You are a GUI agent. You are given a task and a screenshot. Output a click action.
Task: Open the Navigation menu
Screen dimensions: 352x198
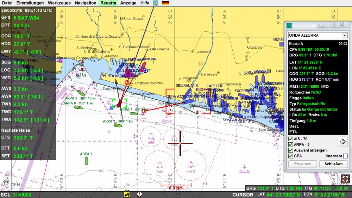pyautogui.click(x=86, y=3)
